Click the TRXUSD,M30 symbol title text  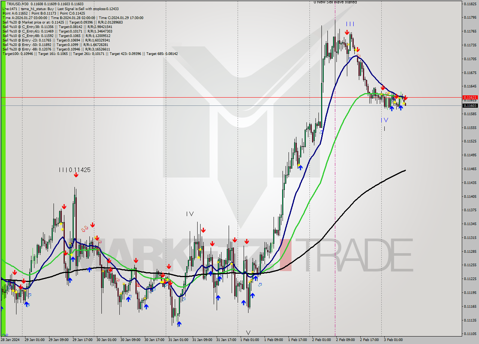[x=18, y=4]
